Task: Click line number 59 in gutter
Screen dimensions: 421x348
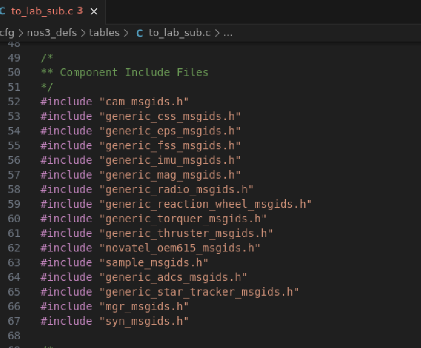Action: (14, 204)
